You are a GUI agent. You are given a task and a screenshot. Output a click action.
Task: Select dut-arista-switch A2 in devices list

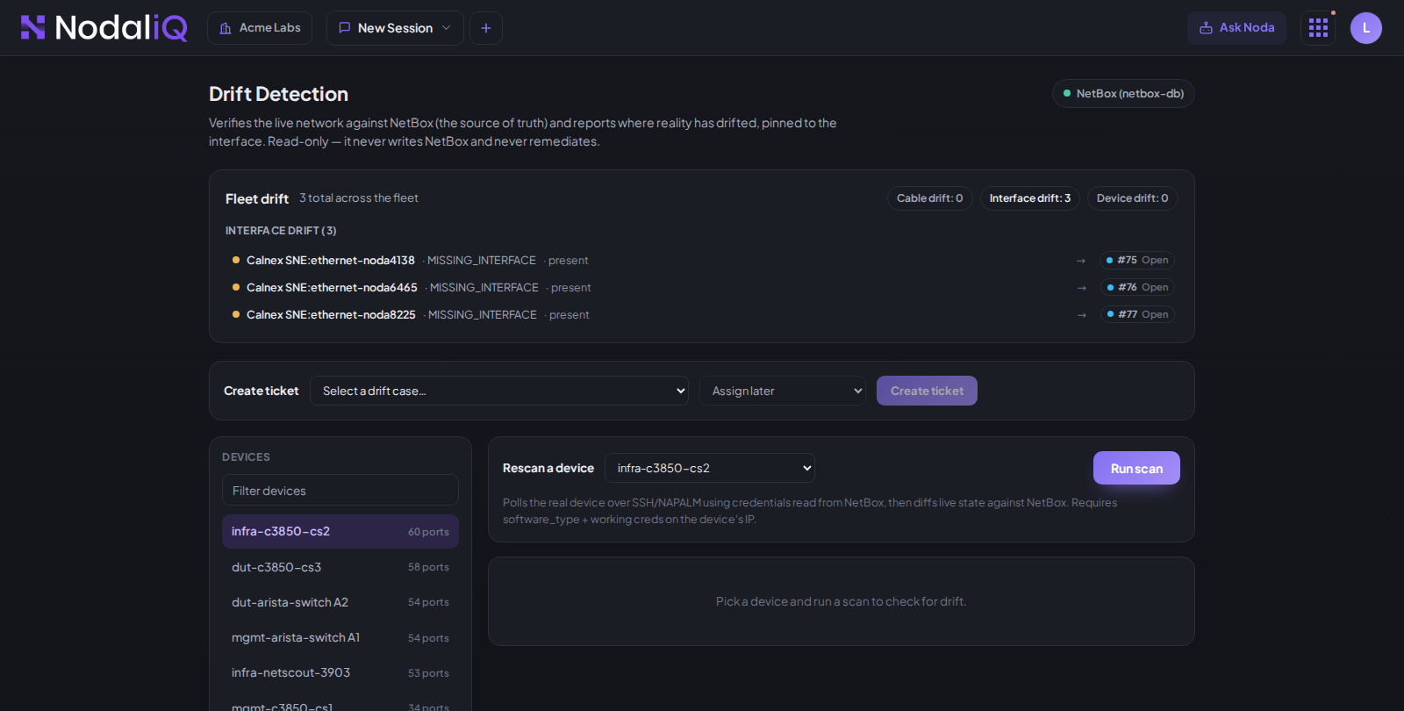pos(340,602)
